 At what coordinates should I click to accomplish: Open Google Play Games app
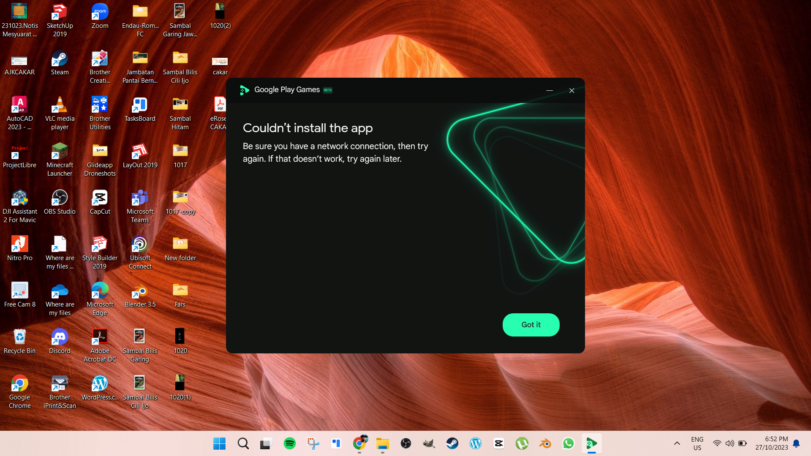click(x=592, y=443)
